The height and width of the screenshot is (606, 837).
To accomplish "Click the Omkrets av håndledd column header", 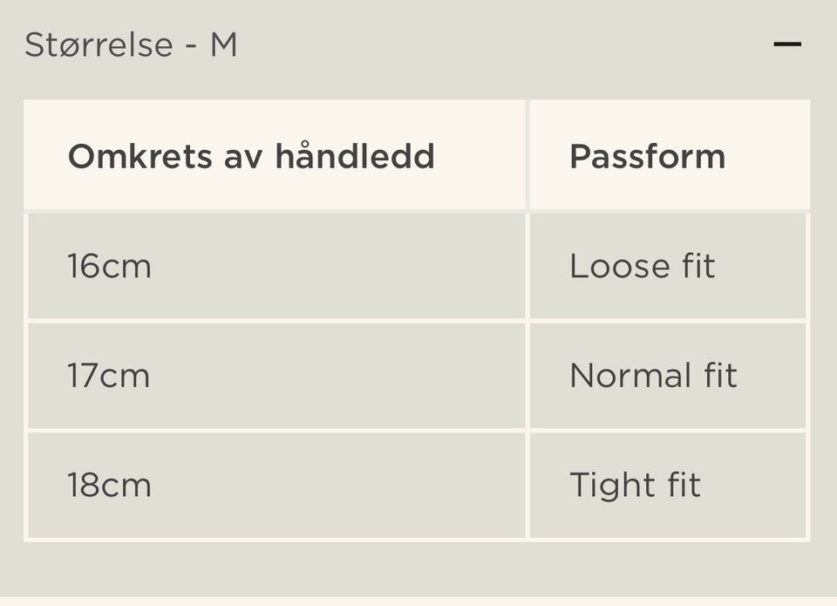I will (251, 156).
